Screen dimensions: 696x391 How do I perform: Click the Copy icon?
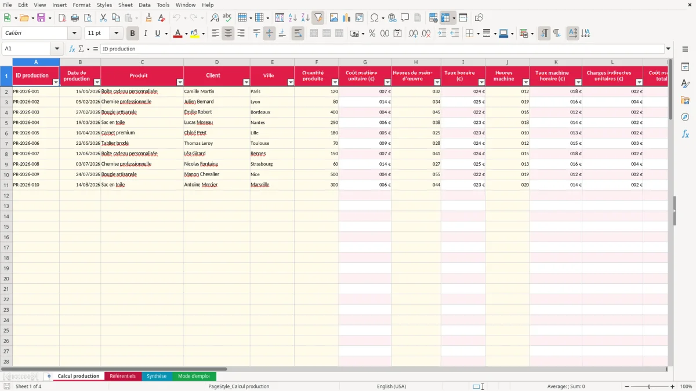click(x=116, y=18)
